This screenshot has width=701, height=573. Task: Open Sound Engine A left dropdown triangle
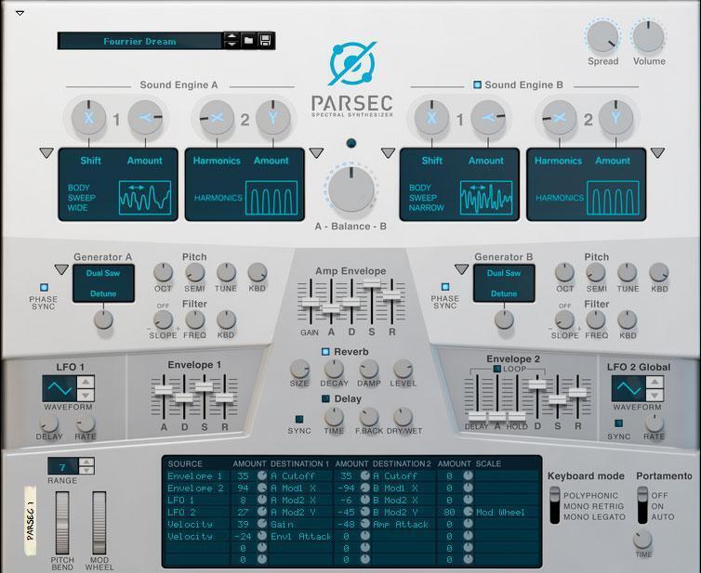click(x=46, y=153)
